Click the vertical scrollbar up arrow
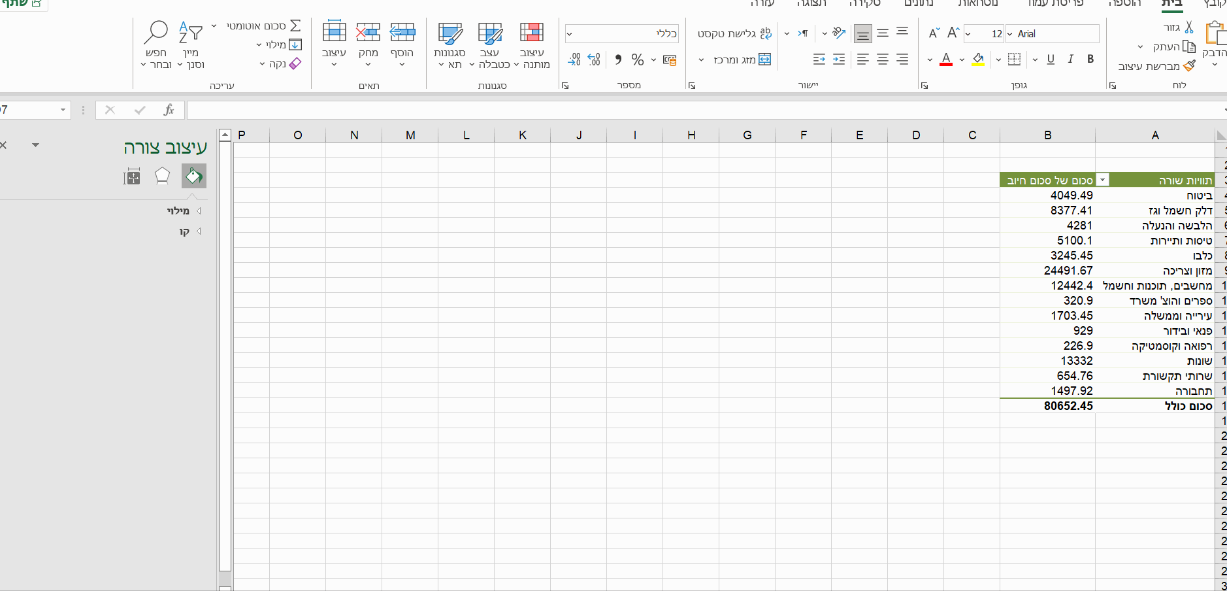 pos(225,135)
